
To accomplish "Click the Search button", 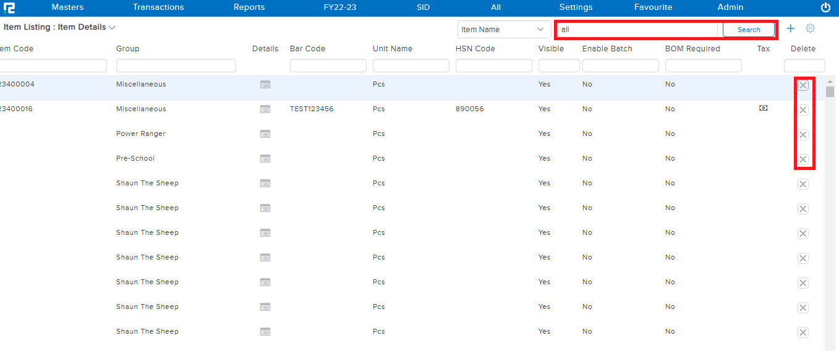I will pos(748,30).
